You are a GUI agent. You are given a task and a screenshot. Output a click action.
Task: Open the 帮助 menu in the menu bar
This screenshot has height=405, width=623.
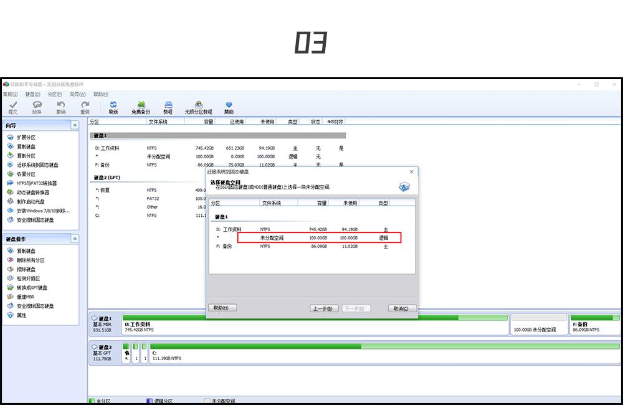click(x=101, y=94)
